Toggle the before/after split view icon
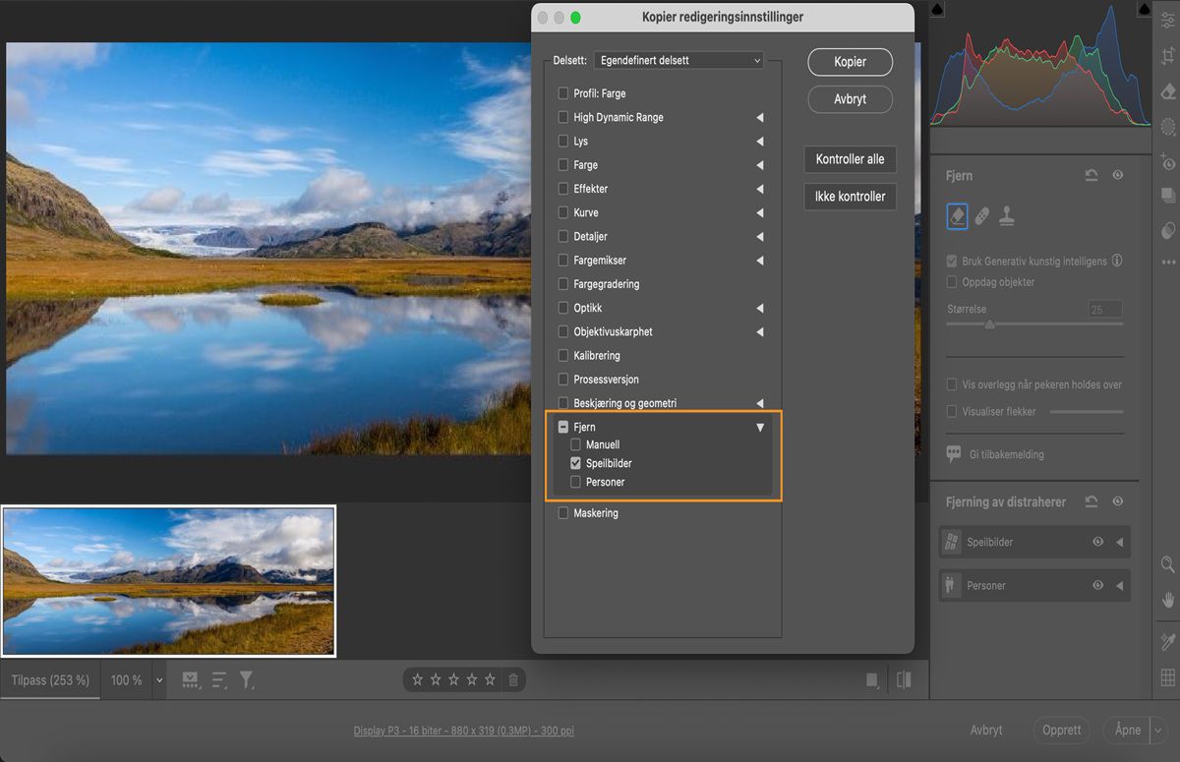The image size is (1180, 762). [x=904, y=679]
